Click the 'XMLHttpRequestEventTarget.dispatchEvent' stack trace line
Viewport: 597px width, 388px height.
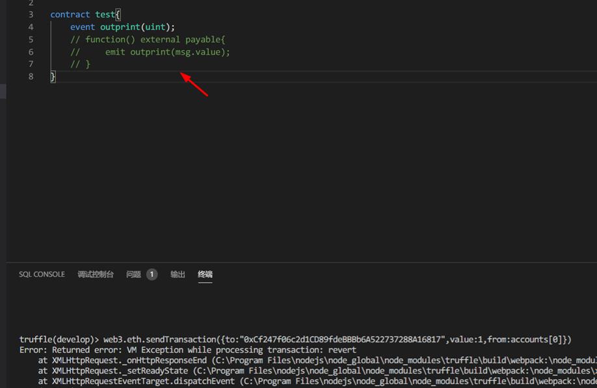click(317, 381)
